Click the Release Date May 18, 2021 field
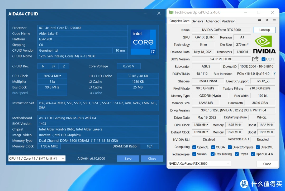 (203, 52)
